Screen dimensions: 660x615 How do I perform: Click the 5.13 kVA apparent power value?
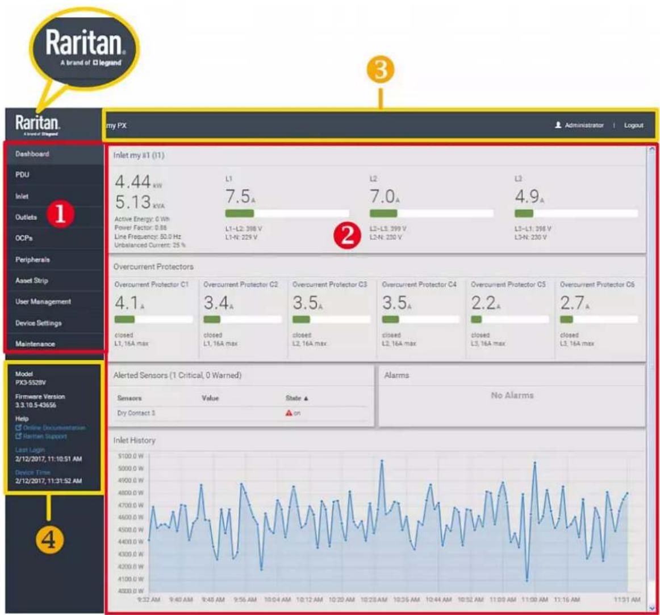(140, 202)
